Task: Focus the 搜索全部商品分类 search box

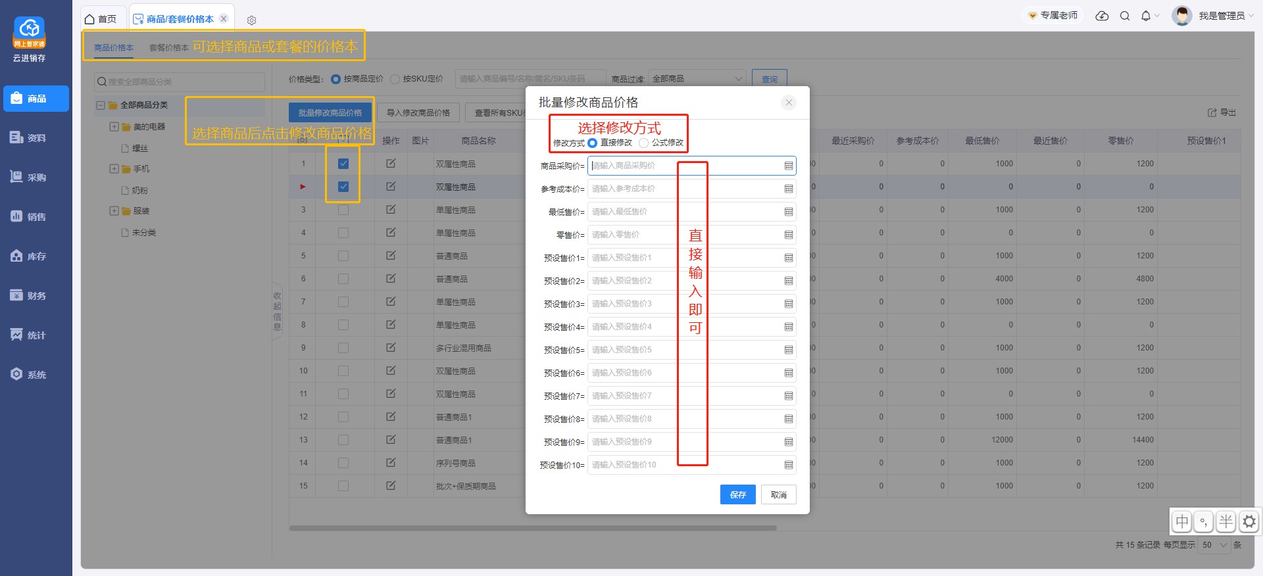Action: (x=180, y=82)
